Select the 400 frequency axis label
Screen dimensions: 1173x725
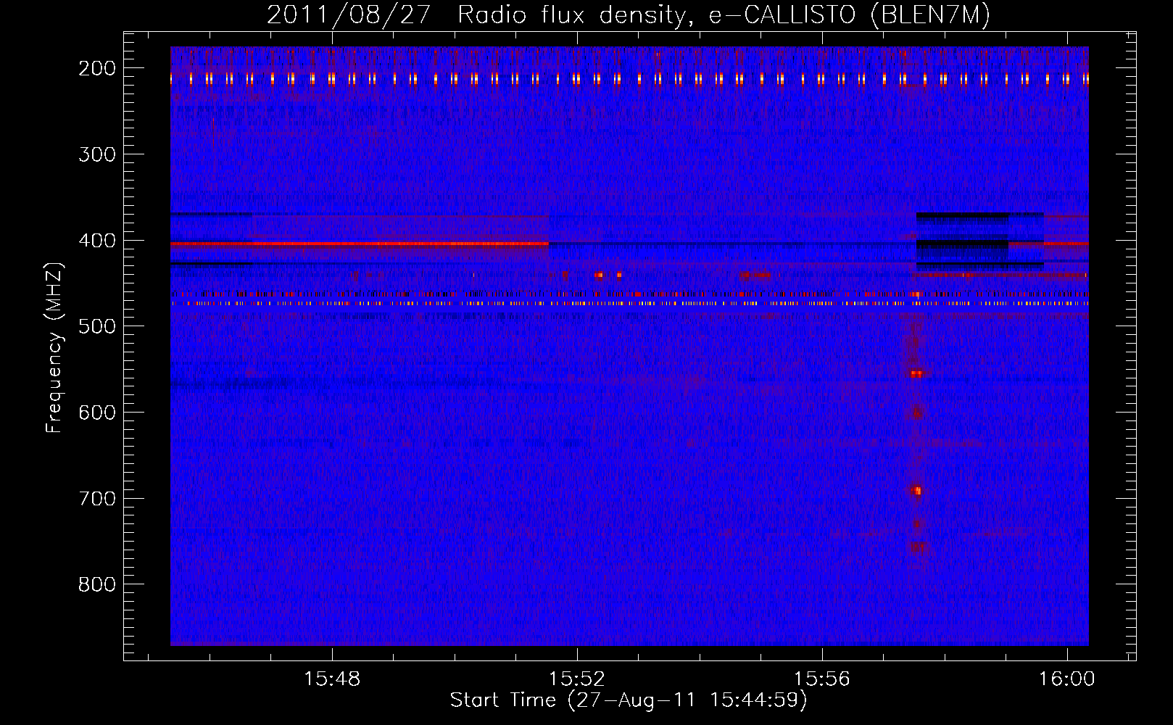pyautogui.click(x=97, y=241)
